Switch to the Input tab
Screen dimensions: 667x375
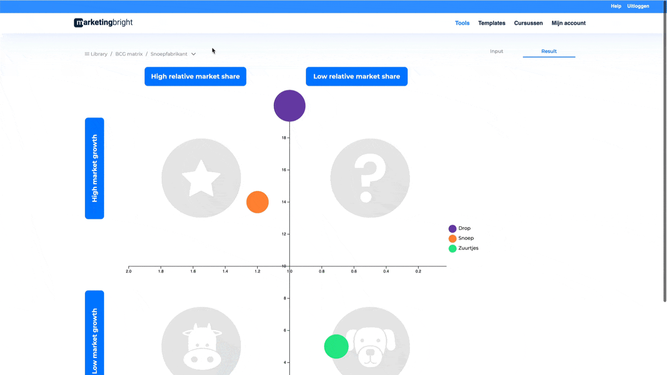pos(497,51)
